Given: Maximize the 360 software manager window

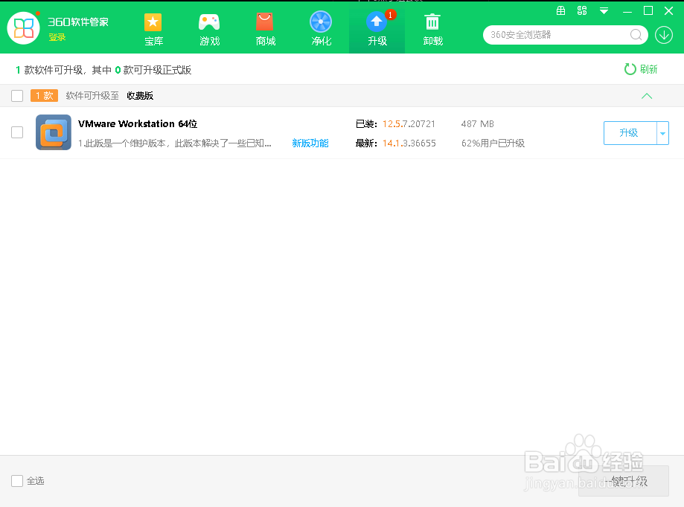Looking at the screenshot, I should pos(648,11).
